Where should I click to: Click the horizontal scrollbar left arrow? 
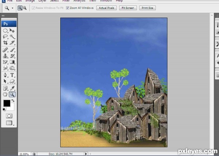pyautogui.click(x=91, y=154)
